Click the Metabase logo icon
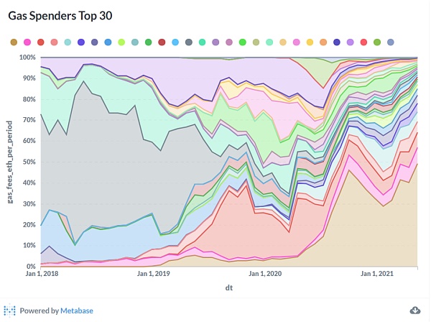 pyautogui.click(x=9, y=310)
